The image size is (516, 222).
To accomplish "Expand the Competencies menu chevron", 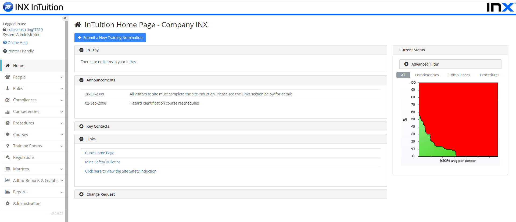I will tap(62, 112).
